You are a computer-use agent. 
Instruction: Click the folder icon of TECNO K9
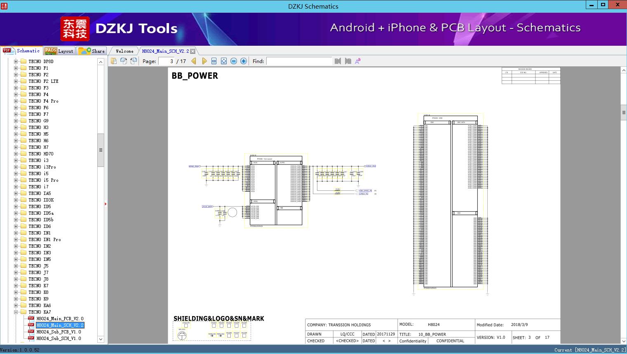pyautogui.click(x=23, y=299)
